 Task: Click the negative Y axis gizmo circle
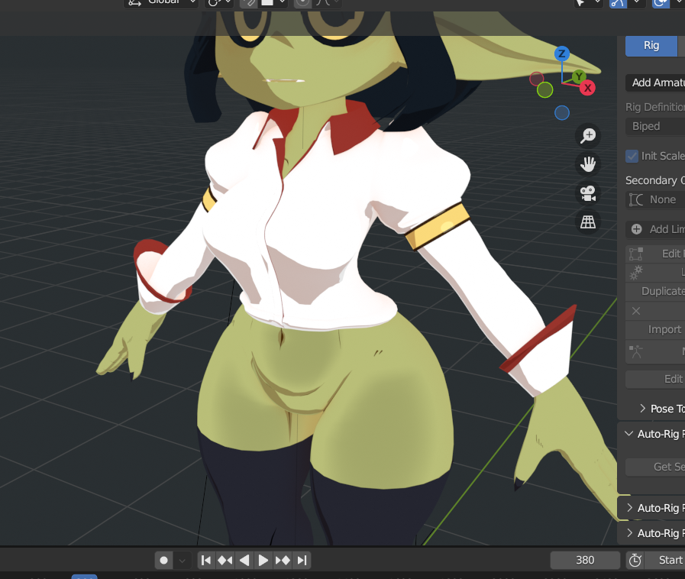pyautogui.click(x=544, y=90)
